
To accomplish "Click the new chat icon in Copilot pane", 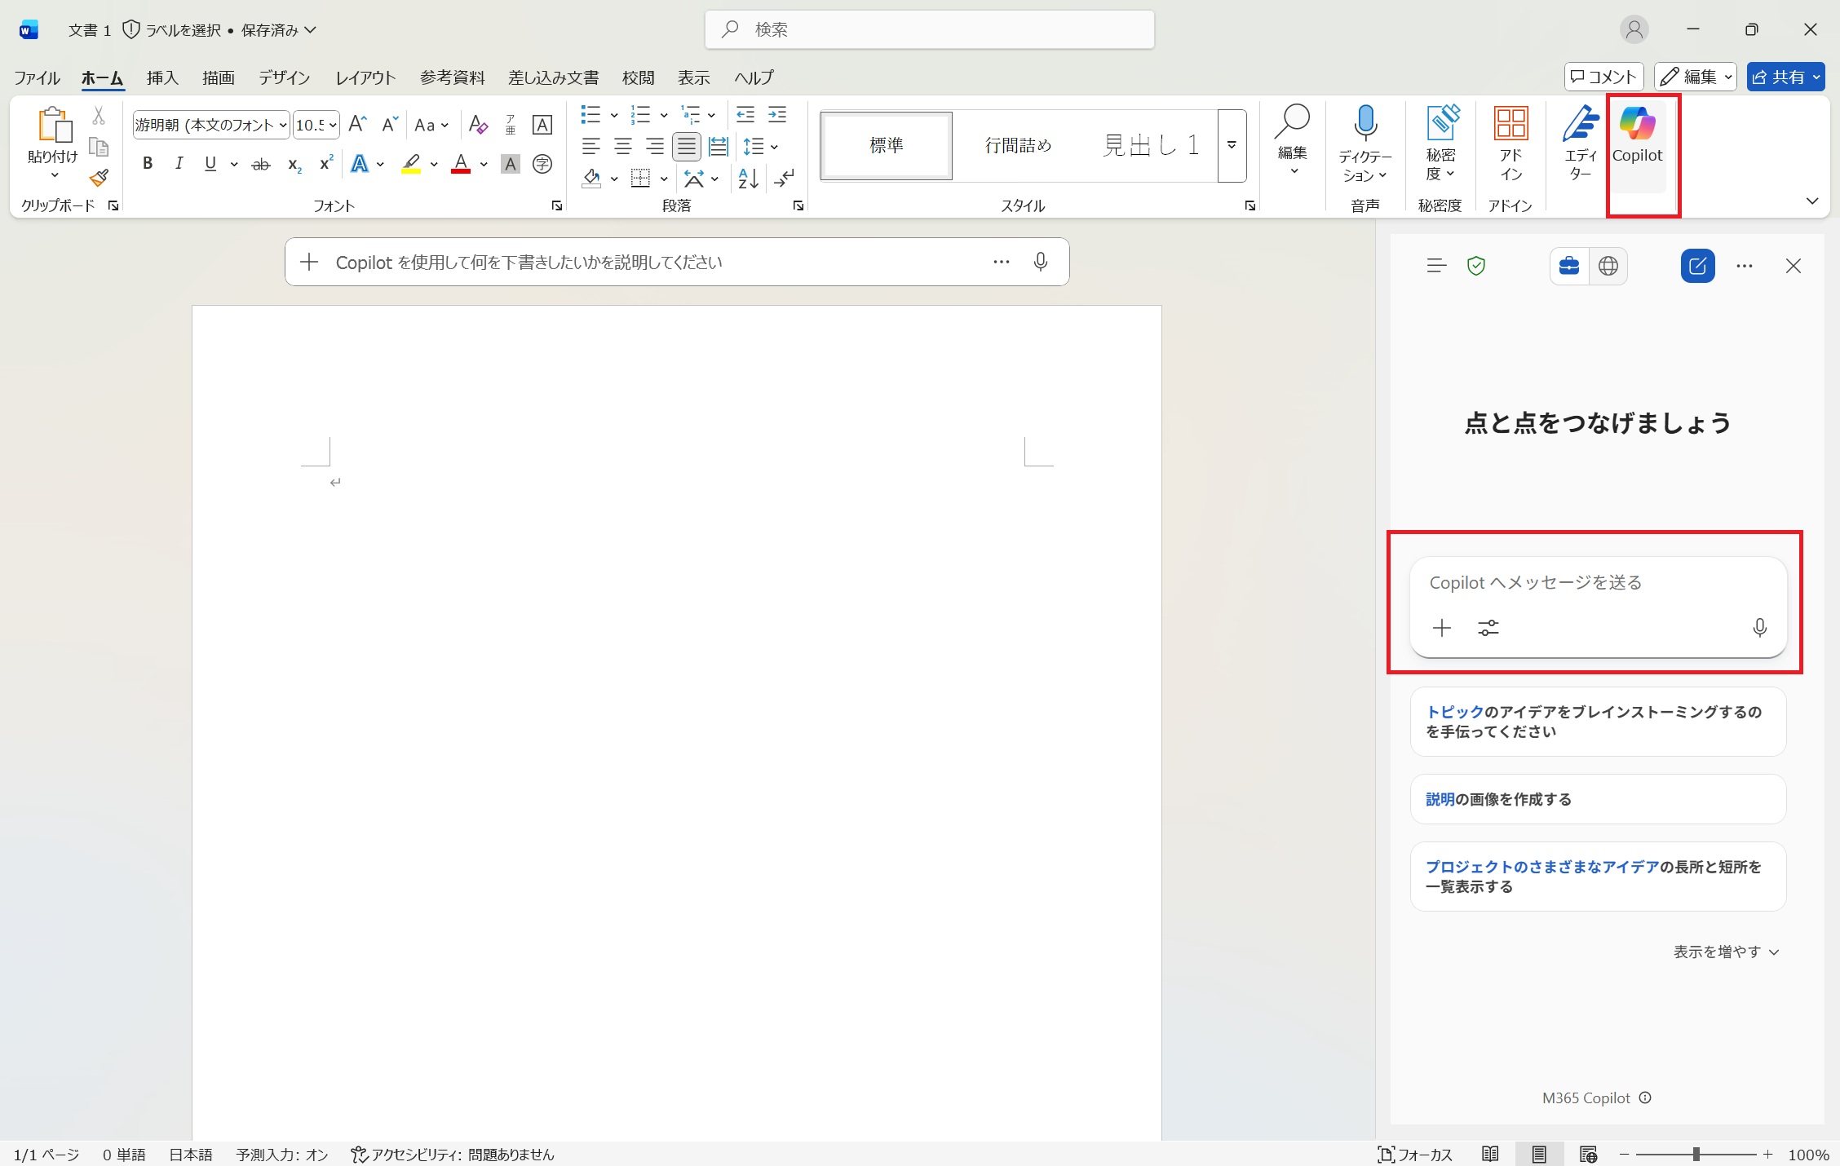I will [1697, 266].
